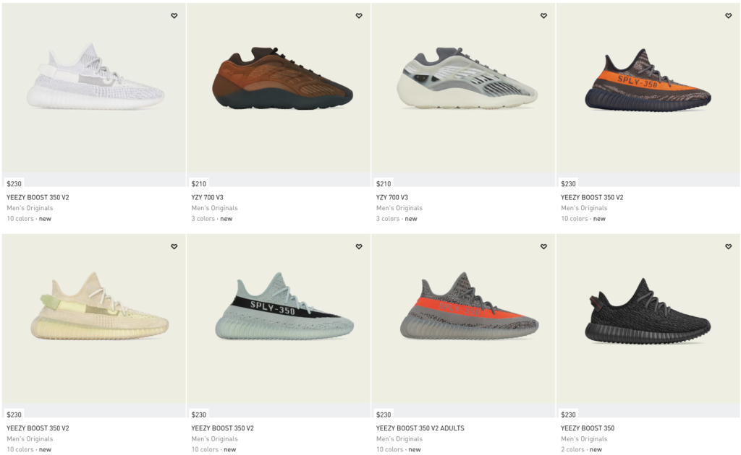Viewport: 741px width, 455px height.
Task: Open YEEZY BOOST 350 title with 2 colors
Action: pyautogui.click(x=588, y=428)
